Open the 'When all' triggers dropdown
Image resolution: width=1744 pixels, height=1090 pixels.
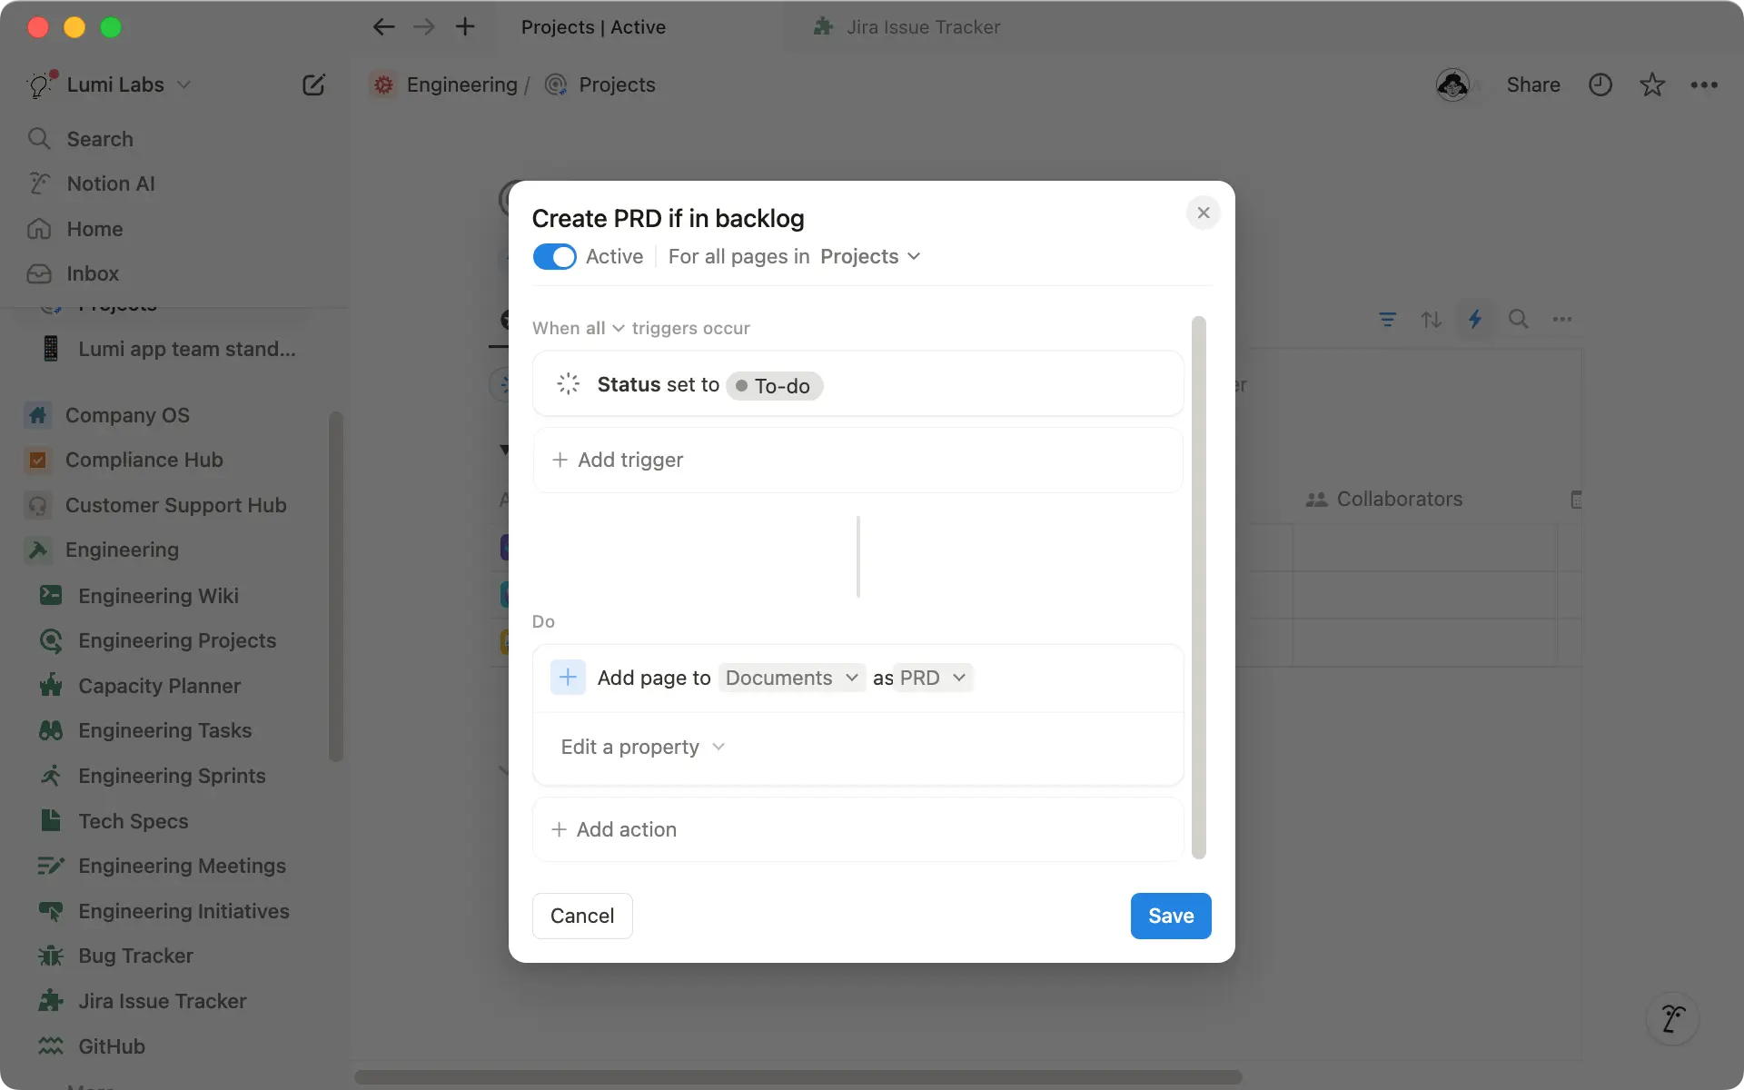(577, 328)
